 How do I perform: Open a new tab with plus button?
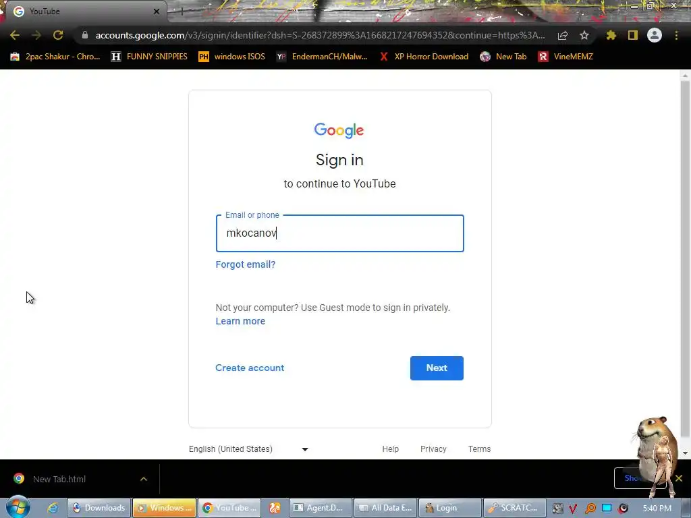[x=182, y=11]
